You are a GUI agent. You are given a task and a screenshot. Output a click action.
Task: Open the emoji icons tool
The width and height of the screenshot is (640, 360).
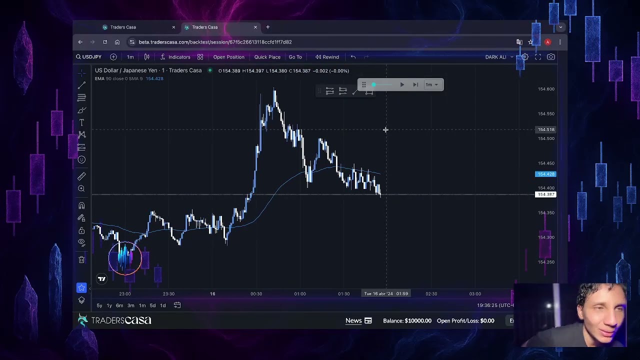click(x=81, y=159)
